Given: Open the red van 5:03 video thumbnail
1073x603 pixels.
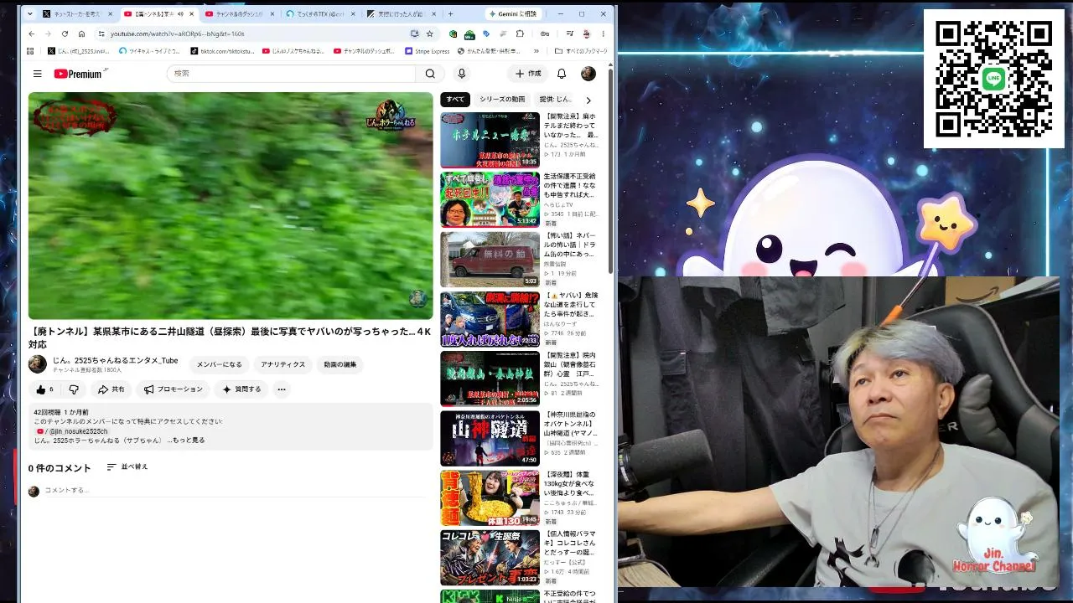Looking at the screenshot, I should 490,260.
